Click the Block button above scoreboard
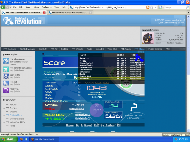The height and width of the screenshot is (142, 190). [x=141, y=52]
